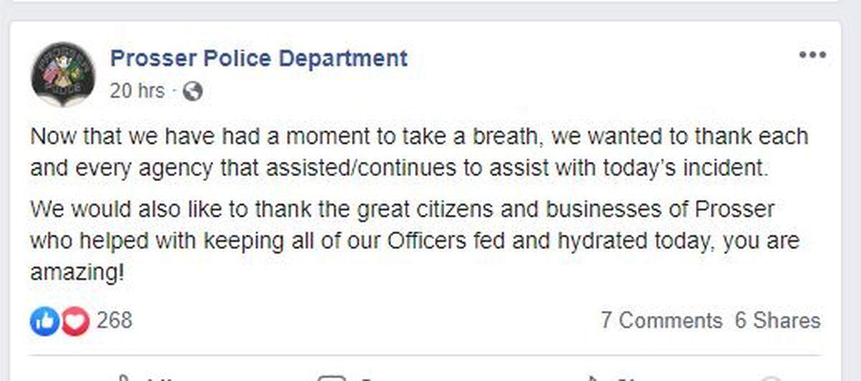View the 6 Shares list

click(x=777, y=320)
